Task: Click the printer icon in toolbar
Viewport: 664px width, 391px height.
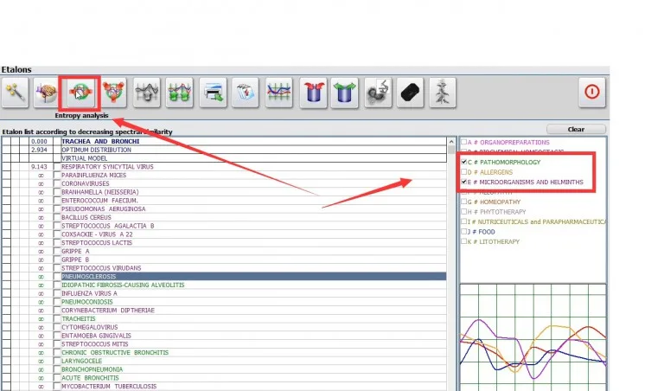Action: [x=213, y=93]
